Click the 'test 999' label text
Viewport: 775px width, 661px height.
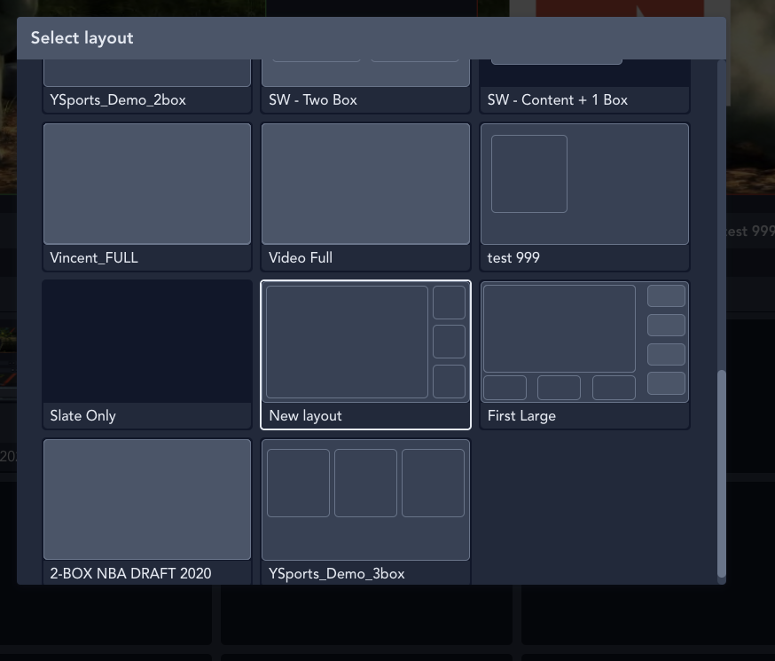[513, 257]
